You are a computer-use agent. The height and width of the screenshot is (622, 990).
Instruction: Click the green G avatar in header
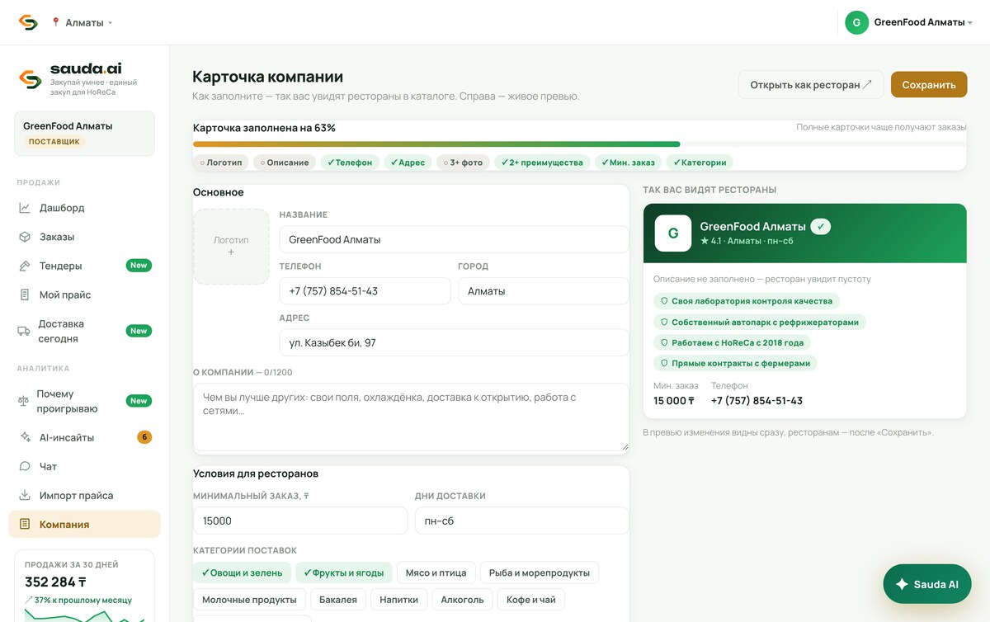tap(856, 22)
